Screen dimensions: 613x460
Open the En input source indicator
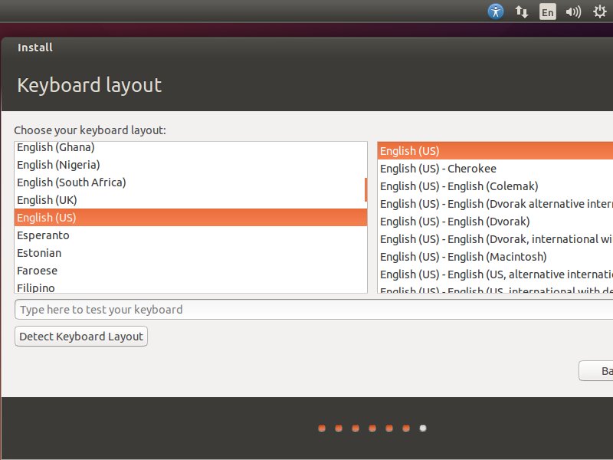547,11
